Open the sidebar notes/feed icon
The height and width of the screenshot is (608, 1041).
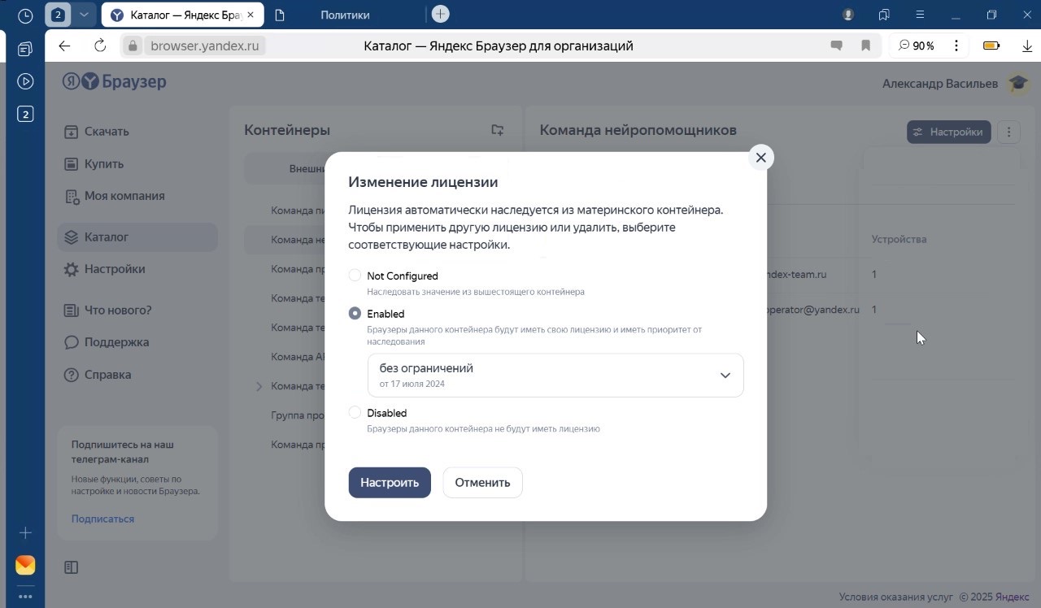point(25,49)
